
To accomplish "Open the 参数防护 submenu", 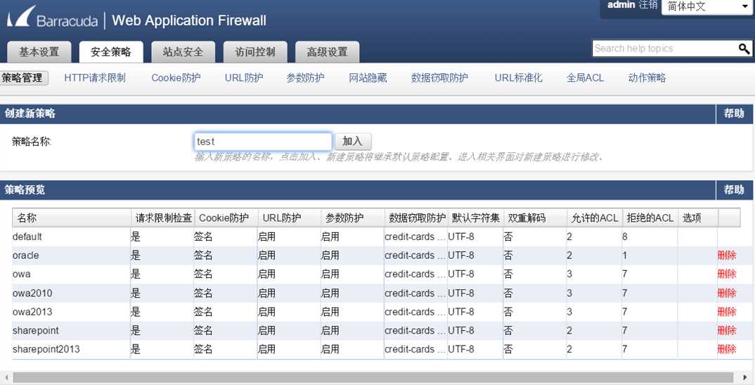I will 305,77.
